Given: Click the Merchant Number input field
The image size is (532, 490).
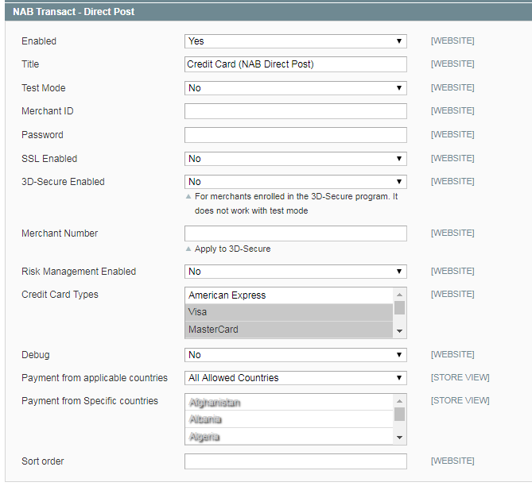Looking at the screenshot, I should (x=295, y=233).
